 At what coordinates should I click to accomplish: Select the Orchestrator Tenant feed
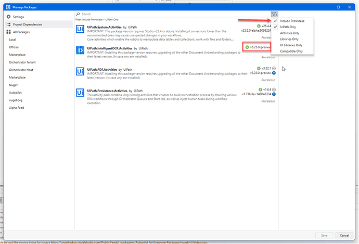coord(22,62)
